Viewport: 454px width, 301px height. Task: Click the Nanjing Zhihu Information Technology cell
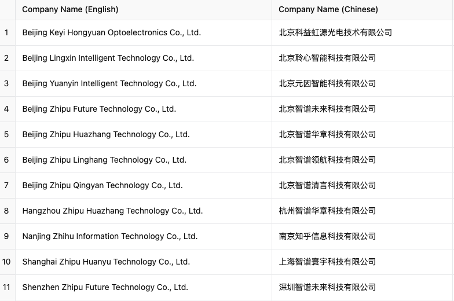[x=109, y=236]
